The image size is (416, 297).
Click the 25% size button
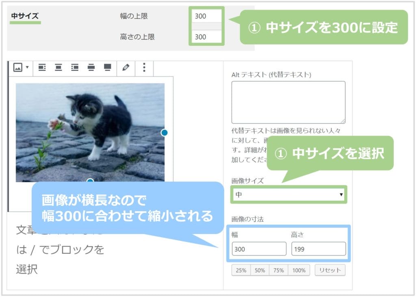coord(241,270)
